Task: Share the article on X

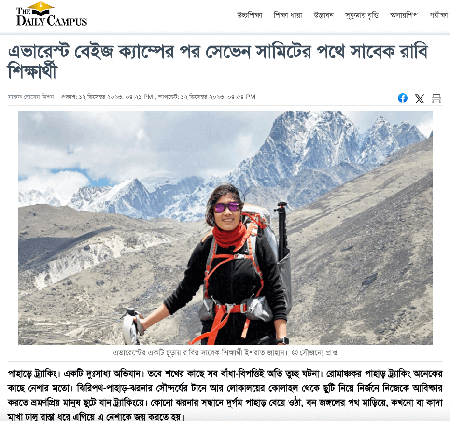Action: pyautogui.click(x=420, y=98)
